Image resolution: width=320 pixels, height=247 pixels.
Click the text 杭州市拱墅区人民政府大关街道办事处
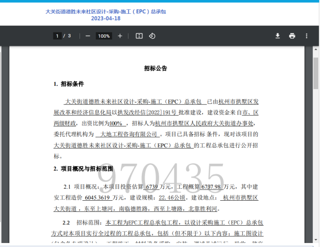[204, 123]
